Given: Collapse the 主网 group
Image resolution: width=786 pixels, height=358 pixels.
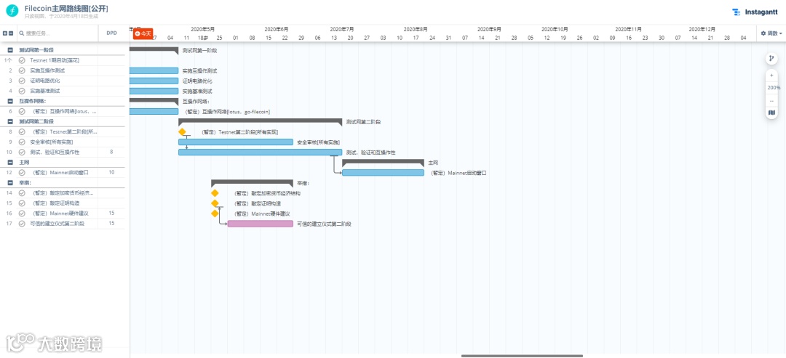Looking at the screenshot, I should (10, 163).
